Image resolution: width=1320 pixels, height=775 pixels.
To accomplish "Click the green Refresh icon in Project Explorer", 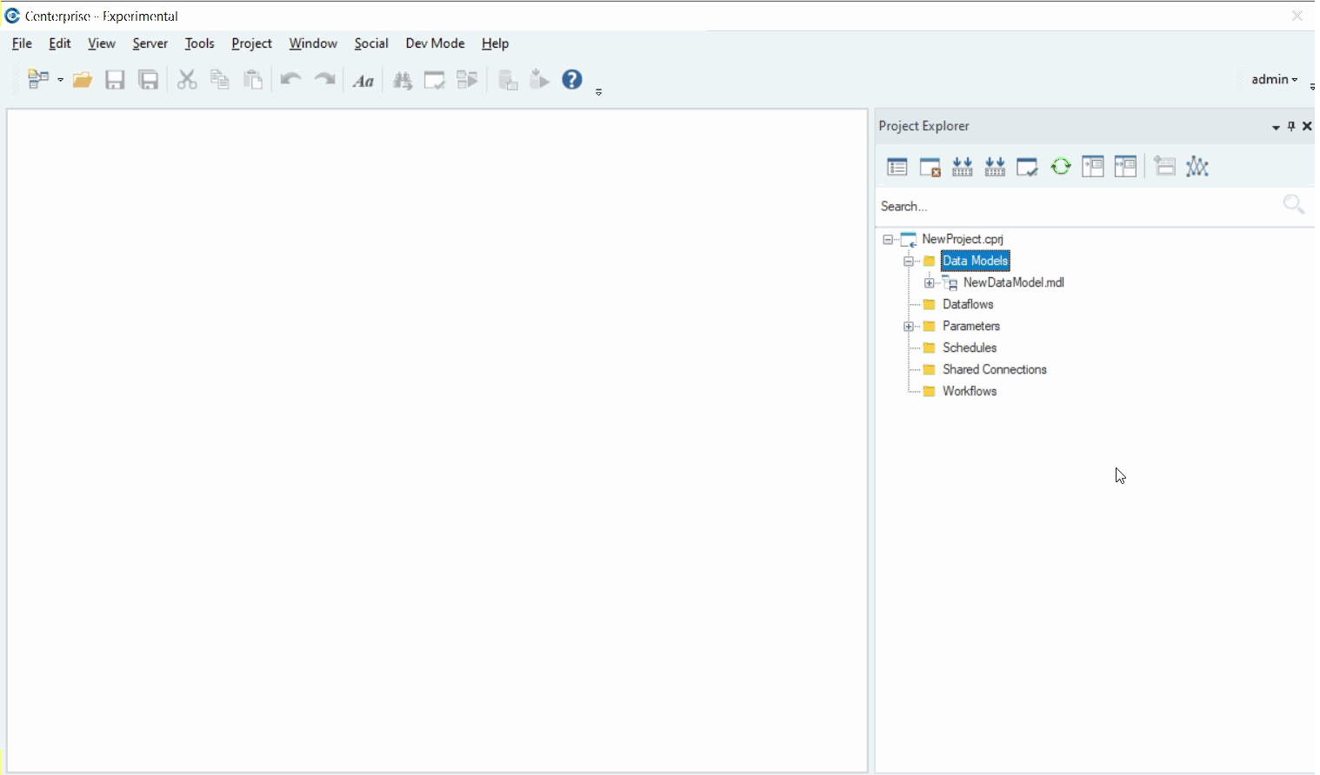I will (1061, 167).
